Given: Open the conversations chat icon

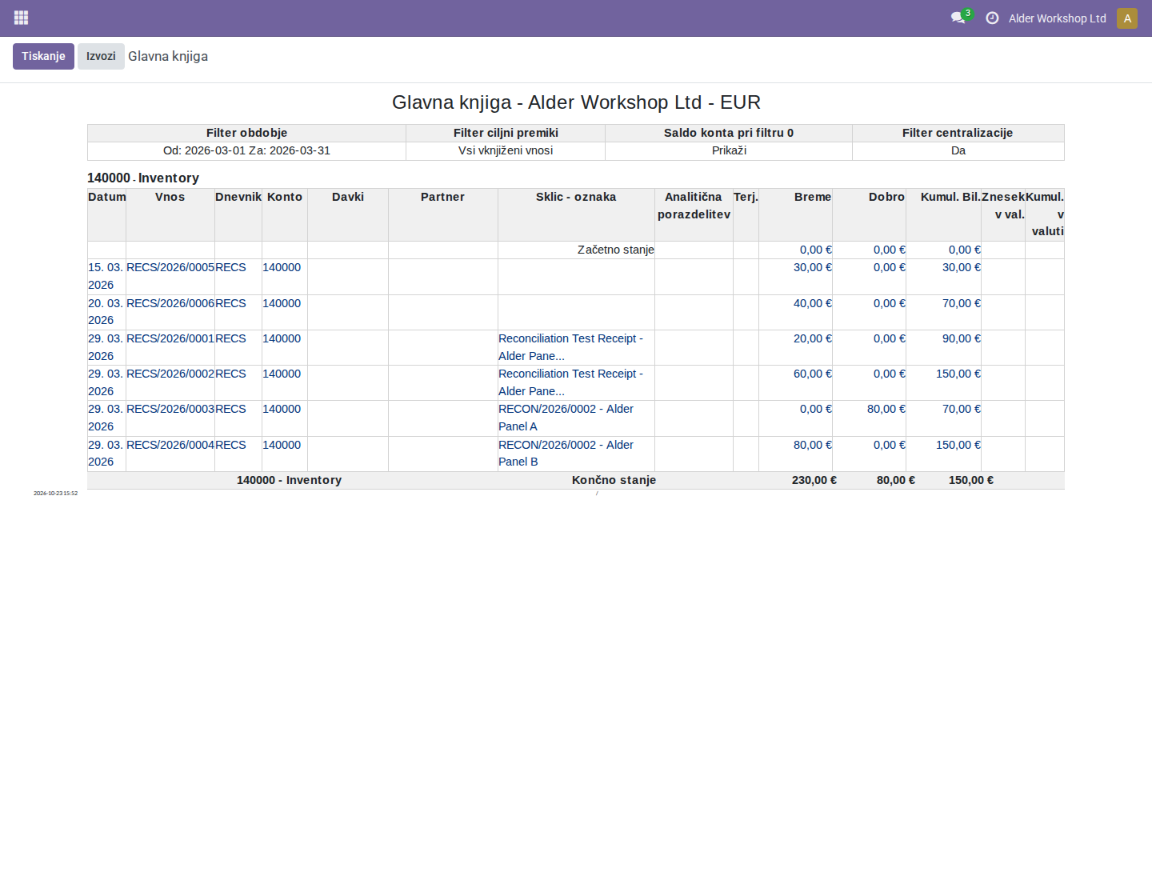Looking at the screenshot, I should pos(958,18).
